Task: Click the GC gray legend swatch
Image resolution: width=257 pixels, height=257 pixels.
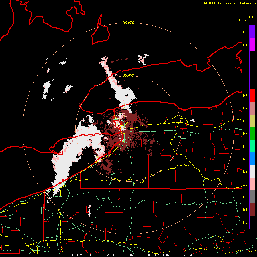Action: click(252, 197)
